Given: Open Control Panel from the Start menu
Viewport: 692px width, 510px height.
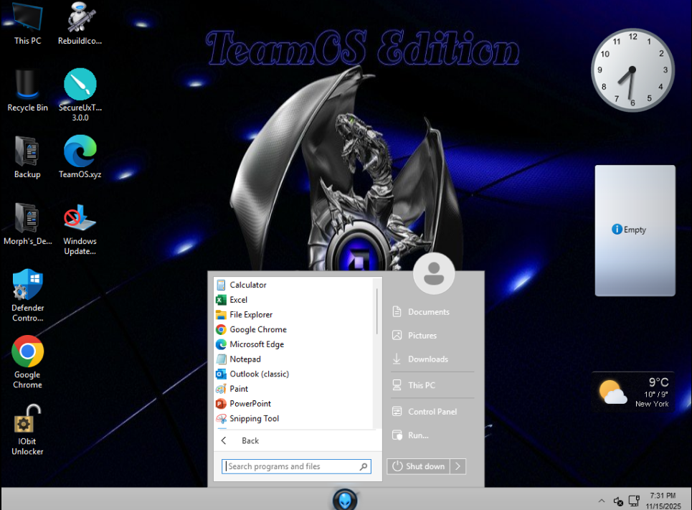Looking at the screenshot, I should coord(432,412).
